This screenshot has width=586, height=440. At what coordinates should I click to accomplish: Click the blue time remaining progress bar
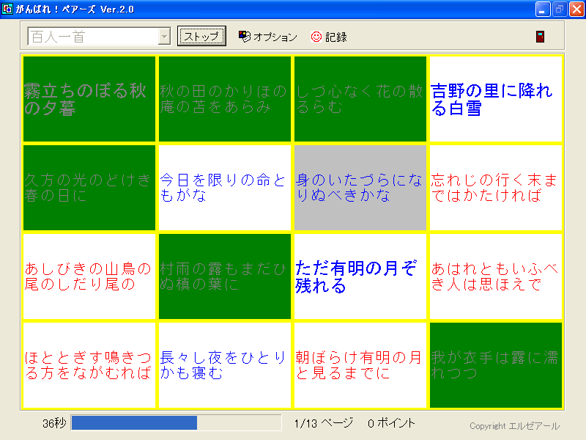134,423
